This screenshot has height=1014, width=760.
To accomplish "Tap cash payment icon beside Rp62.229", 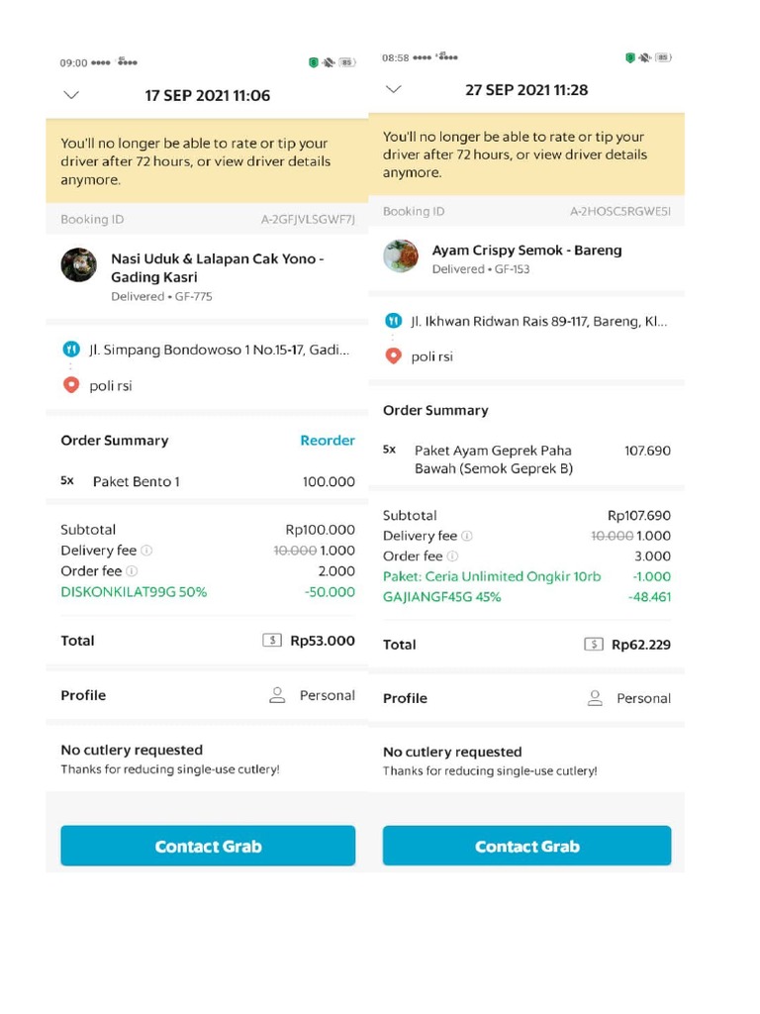I will click(x=594, y=645).
